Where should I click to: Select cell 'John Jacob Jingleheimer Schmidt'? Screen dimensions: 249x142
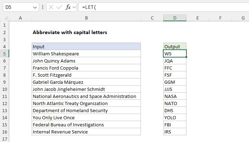tap(86, 89)
